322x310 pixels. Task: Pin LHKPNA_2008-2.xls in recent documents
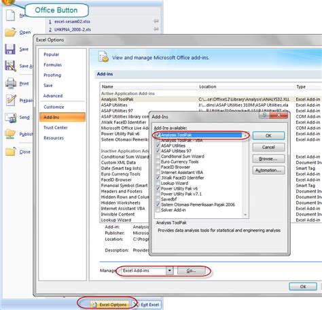click(156, 29)
